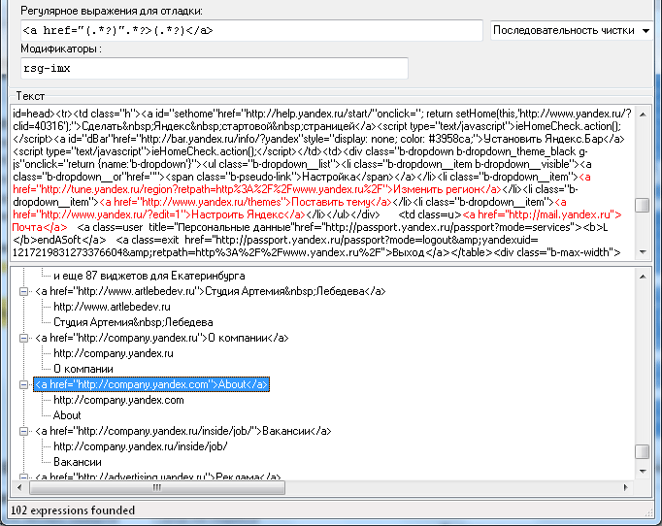662x526 pixels.
Task: Click results tree scrollbar up arrow
Action: click(x=643, y=277)
